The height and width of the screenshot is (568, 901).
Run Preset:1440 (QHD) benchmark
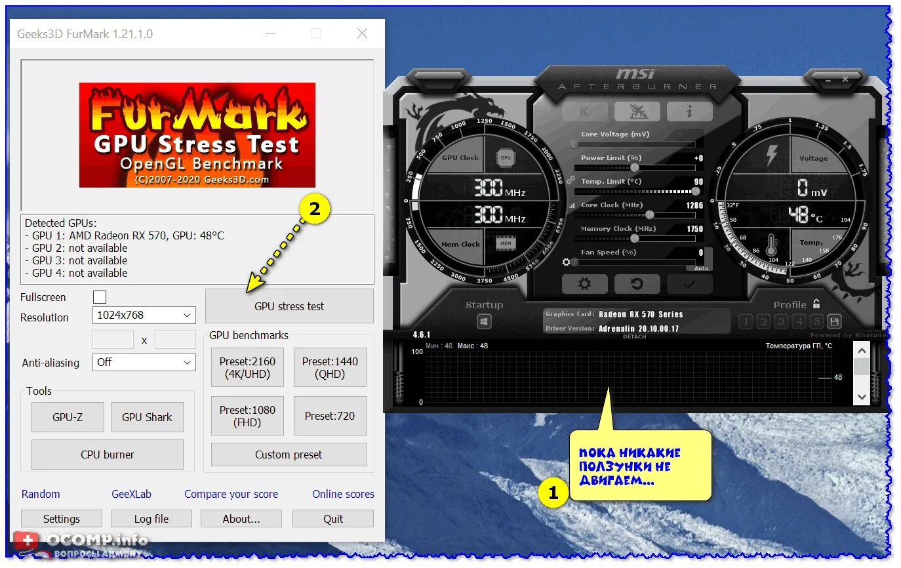click(330, 367)
